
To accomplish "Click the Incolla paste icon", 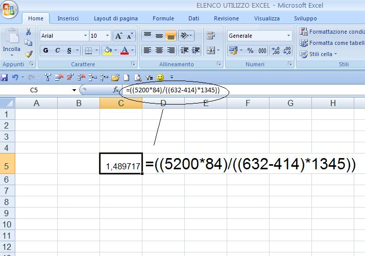I will (12, 36).
